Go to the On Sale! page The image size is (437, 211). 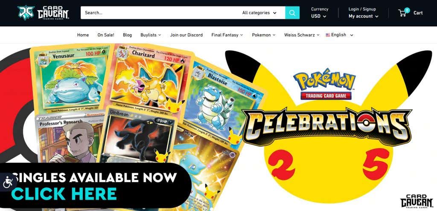[x=106, y=35]
